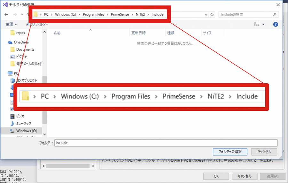288x183 pixels.
Task: Refresh the current folder view
Action: coord(212,14)
